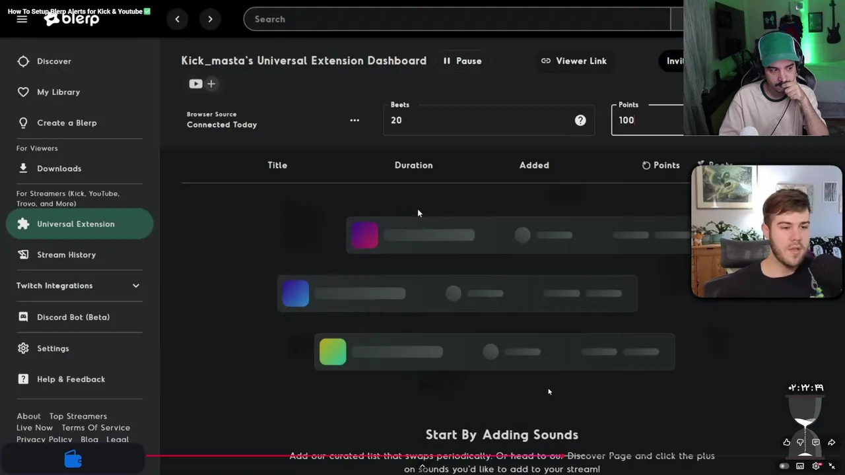Open the Stream History page
845x475 pixels.
66,255
